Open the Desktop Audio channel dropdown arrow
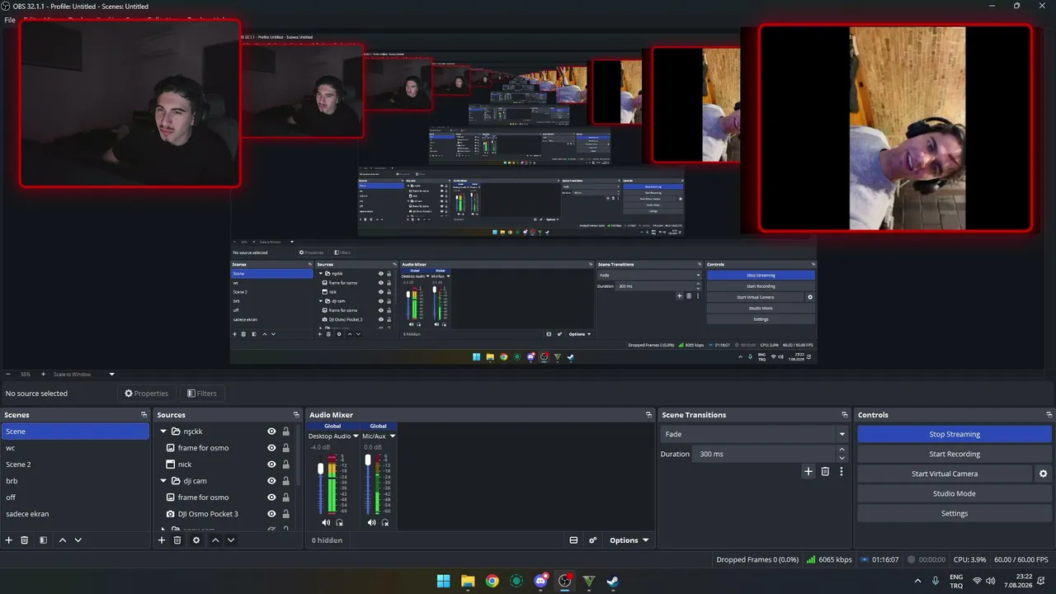 [x=356, y=436]
